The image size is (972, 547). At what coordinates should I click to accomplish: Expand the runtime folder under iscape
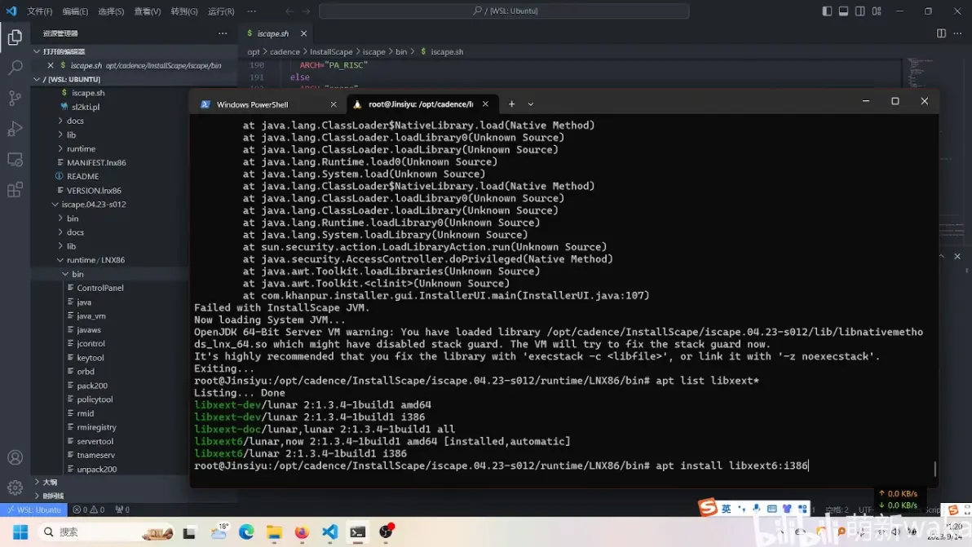[x=81, y=148]
